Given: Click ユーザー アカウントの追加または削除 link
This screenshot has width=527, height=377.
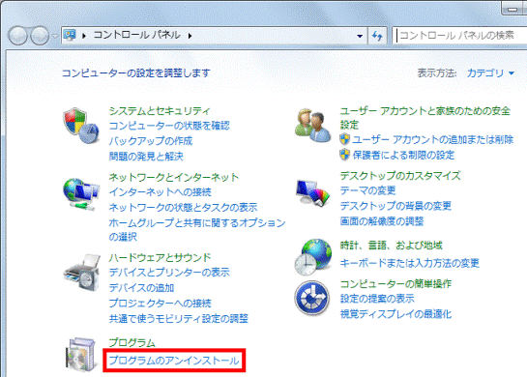Looking at the screenshot, I should pyautogui.click(x=433, y=139).
